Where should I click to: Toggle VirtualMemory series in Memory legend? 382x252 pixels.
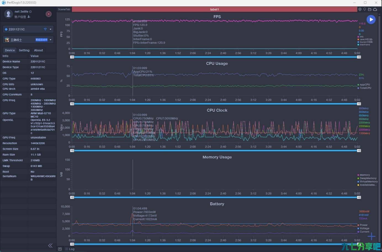pyautogui.click(x=367, y=182)
